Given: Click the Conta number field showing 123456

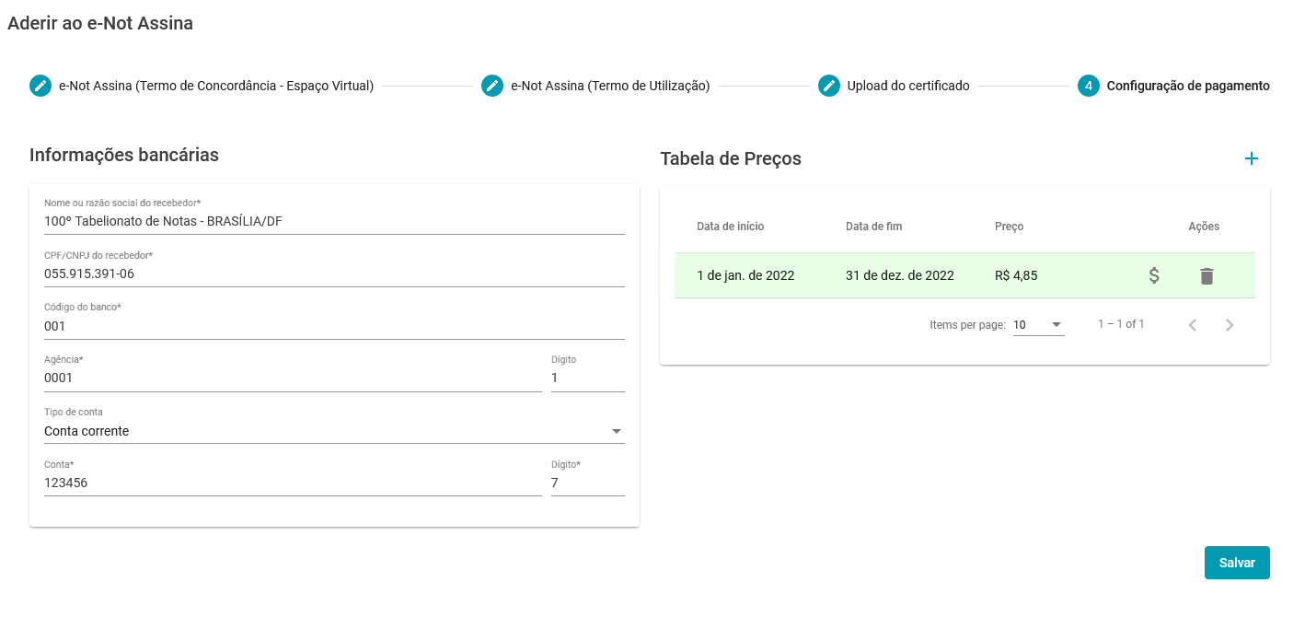Looking at the screenshot, I should (x=293, y=483).
